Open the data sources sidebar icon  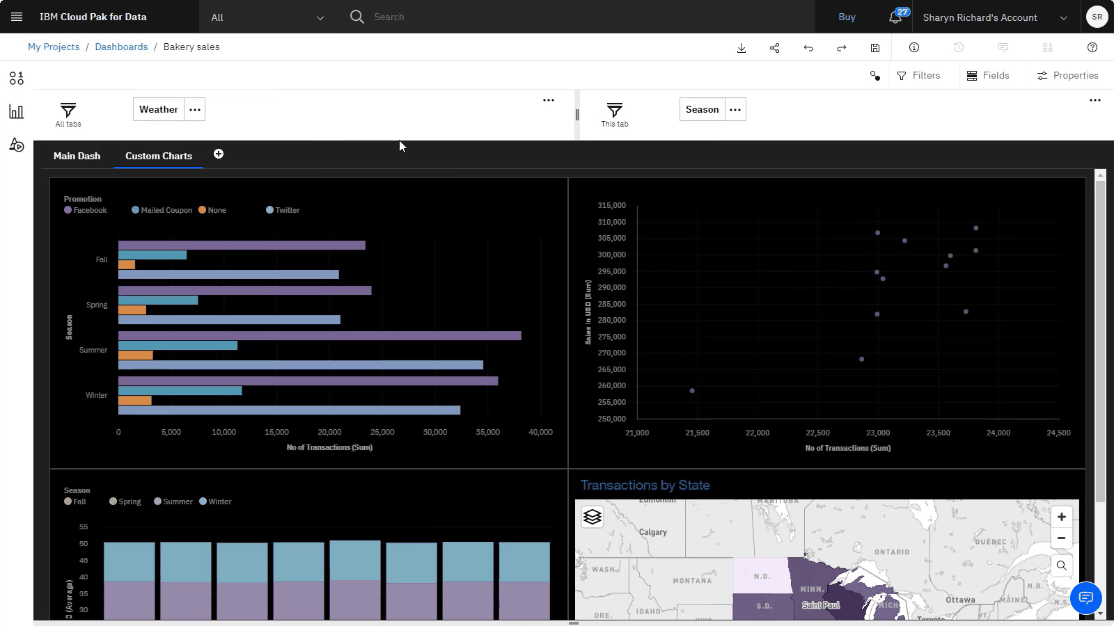point(17,78)
